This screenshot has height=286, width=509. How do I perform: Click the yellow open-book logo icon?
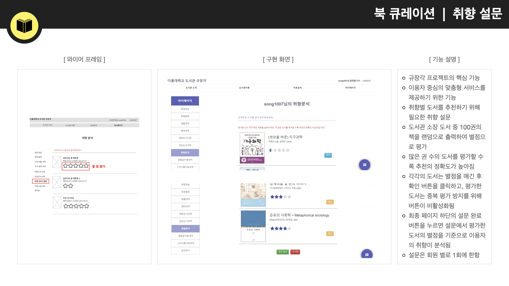coord(24,26)
